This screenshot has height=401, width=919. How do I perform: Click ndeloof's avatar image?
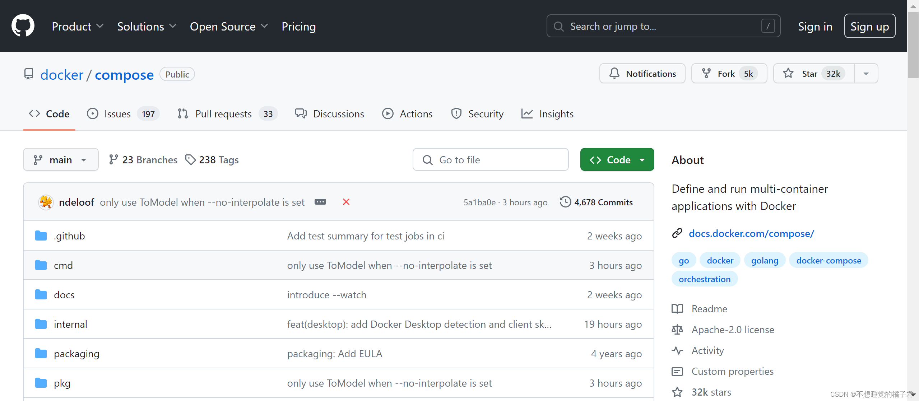tap(46, 202)
